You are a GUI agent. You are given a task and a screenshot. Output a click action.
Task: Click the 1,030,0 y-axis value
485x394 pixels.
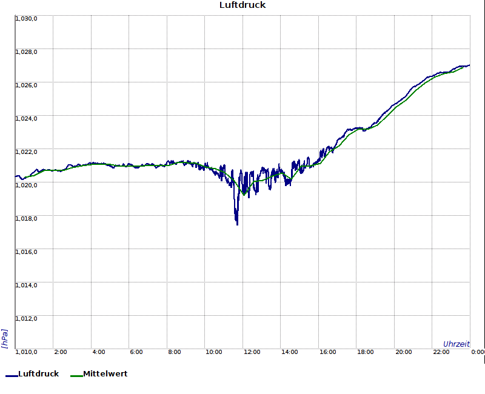pyautogui.click(x=26, y=19)
